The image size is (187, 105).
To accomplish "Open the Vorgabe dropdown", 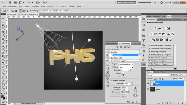I will click(126, 64).
